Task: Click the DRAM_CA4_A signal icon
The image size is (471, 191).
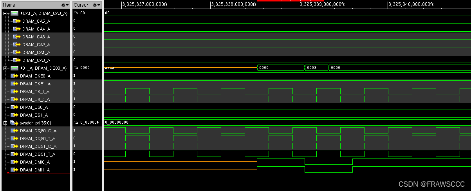Action: coord(17,29)
